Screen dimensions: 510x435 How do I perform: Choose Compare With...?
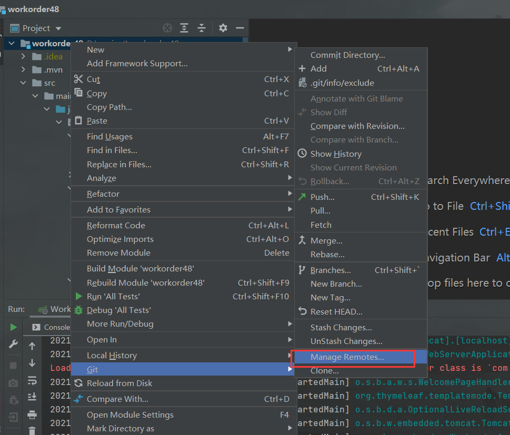click(183, 399)
